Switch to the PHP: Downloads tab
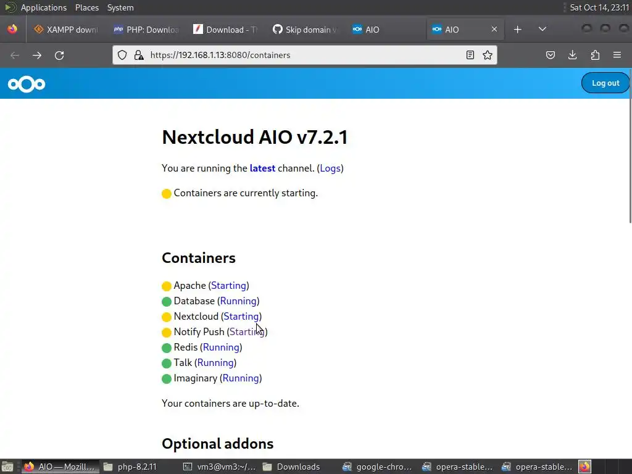632x474 pixels. pyautogui.click(x=146, y=30)
